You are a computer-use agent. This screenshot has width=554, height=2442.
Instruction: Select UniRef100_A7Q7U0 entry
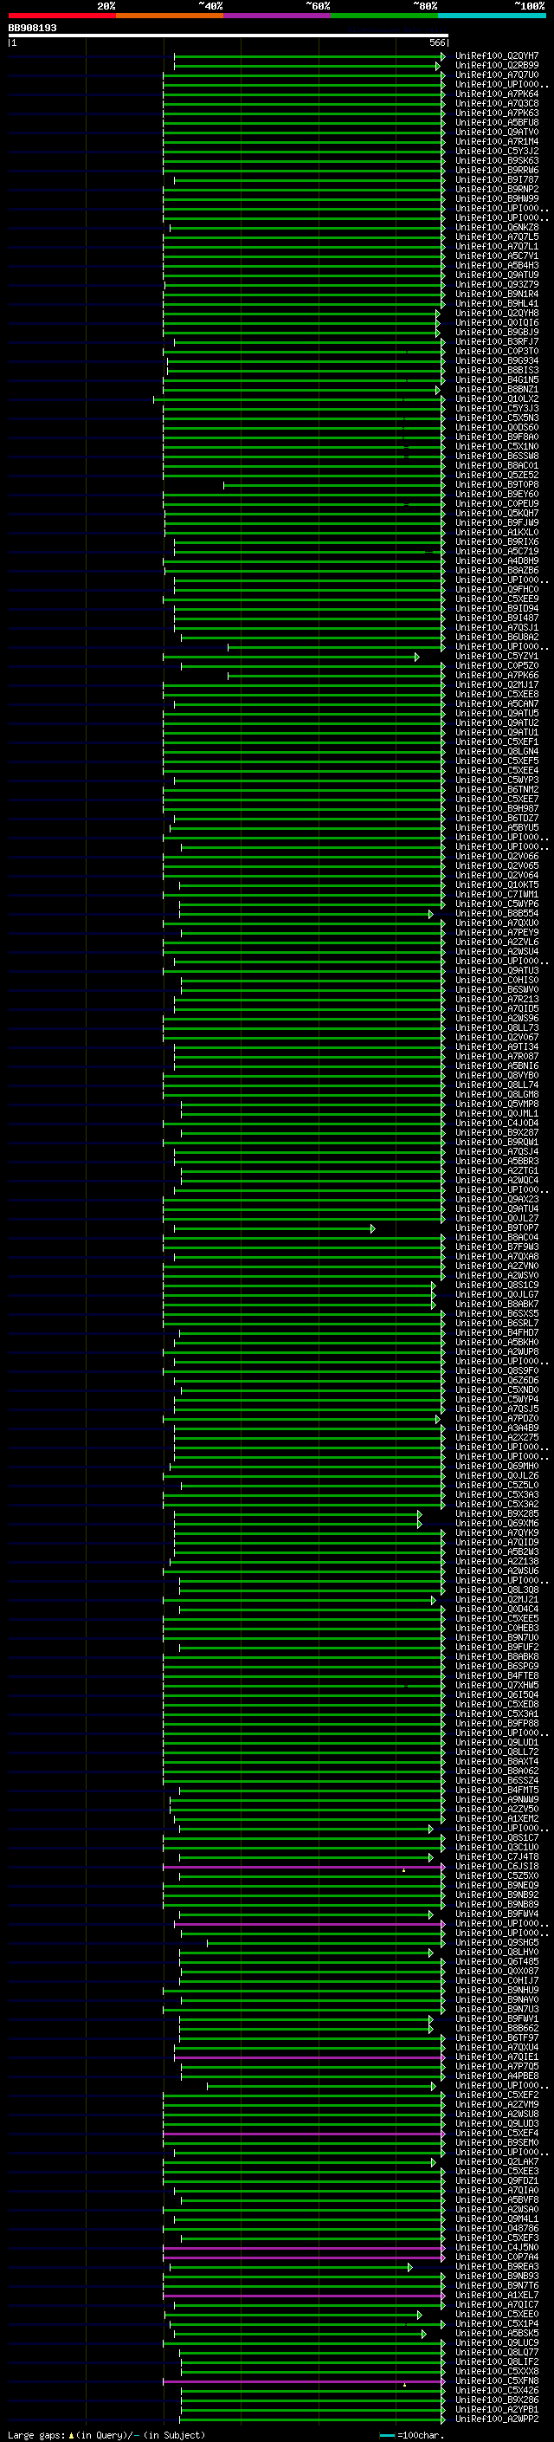point(497,74)
